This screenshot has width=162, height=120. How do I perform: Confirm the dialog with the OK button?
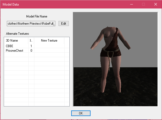81,113
